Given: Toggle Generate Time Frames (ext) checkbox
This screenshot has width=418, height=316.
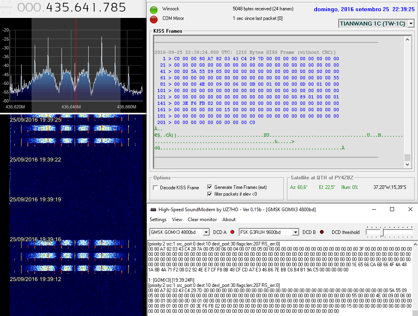Looking at the screenshot, I should (x=210, y=187).
